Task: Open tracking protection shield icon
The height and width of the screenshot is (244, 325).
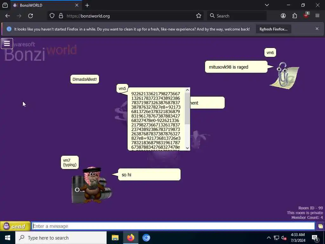Action: click(x=52, y=16)
